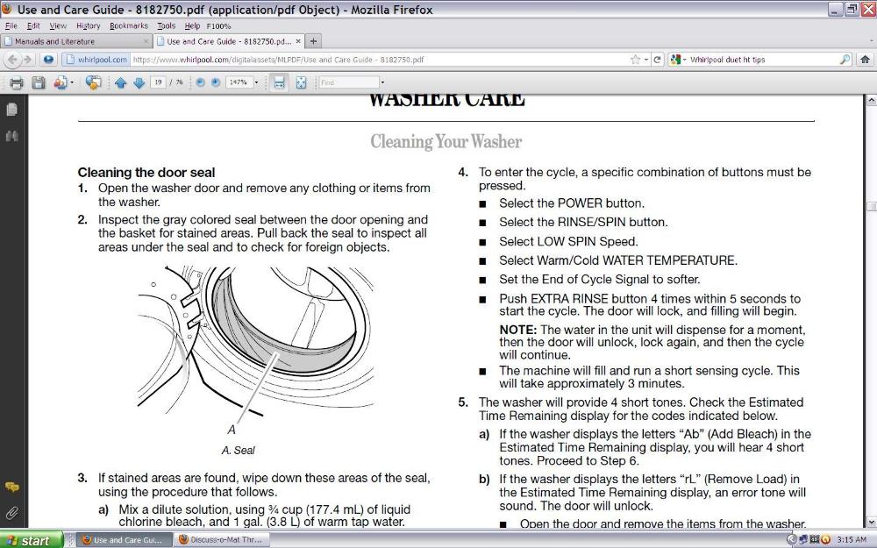
Task: Close the Use and Care Guide tab
Action: (x=298, y=41)
